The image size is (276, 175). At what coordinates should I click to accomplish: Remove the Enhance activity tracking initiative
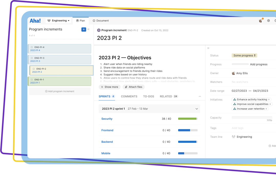click(269, 99)
